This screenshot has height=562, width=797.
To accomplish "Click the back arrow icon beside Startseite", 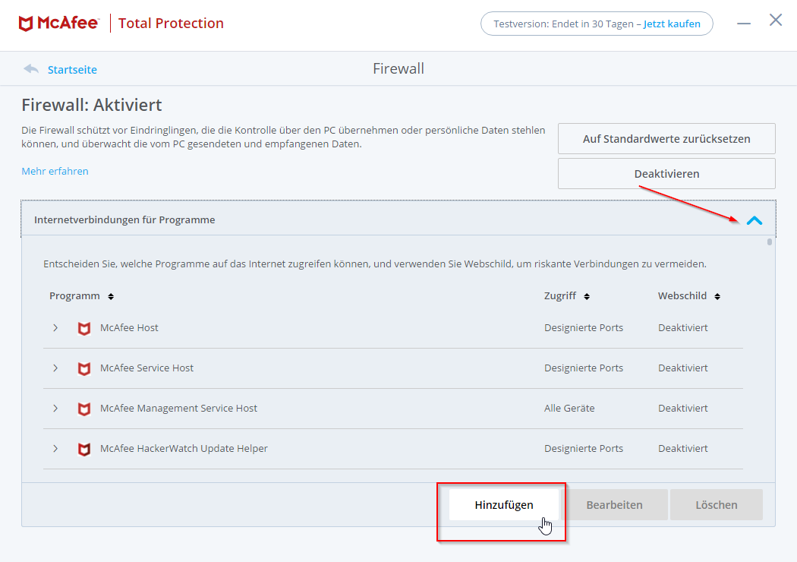I will click(x=31, y=68).
